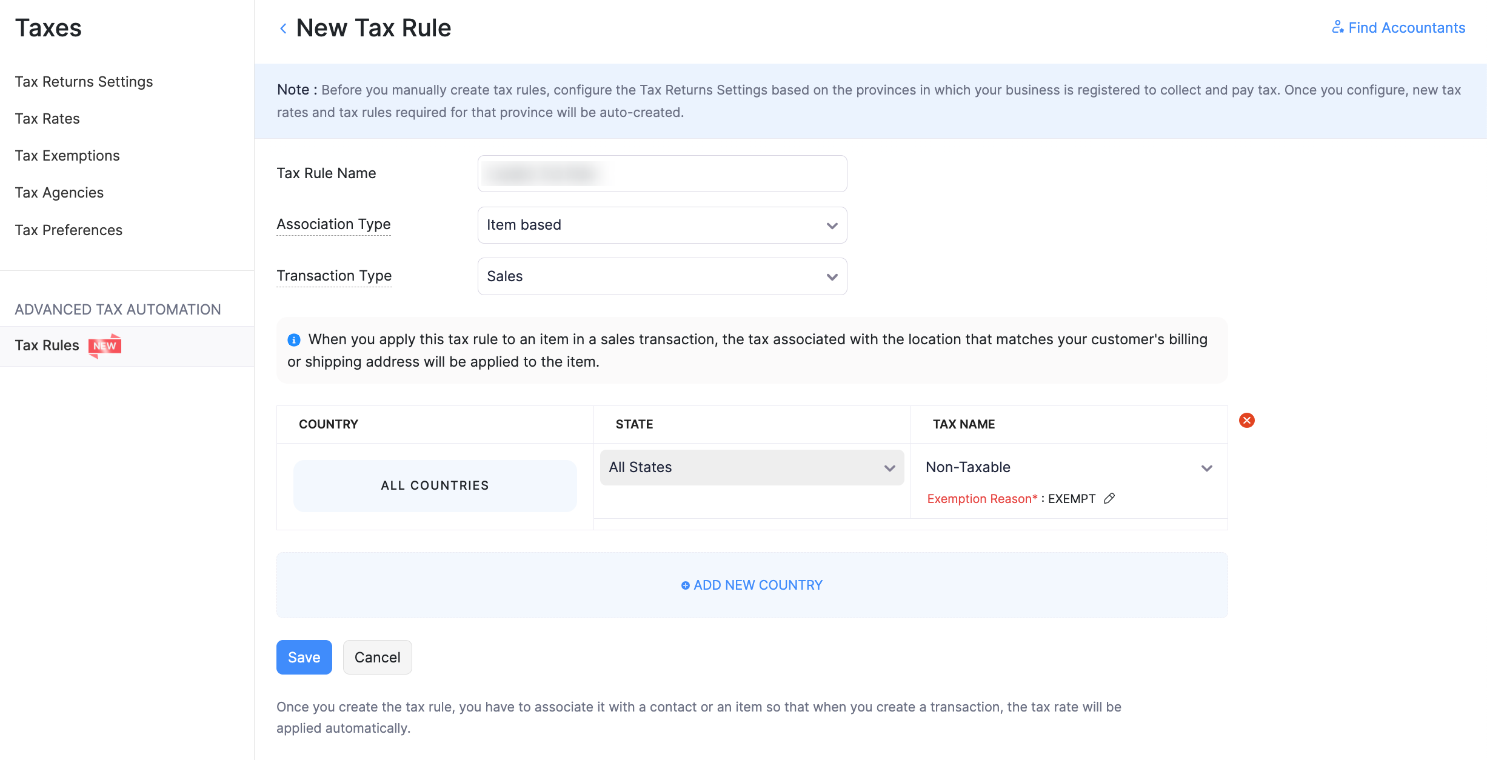
Task: Go to Tax Rates section
Action: click(47, 119)
